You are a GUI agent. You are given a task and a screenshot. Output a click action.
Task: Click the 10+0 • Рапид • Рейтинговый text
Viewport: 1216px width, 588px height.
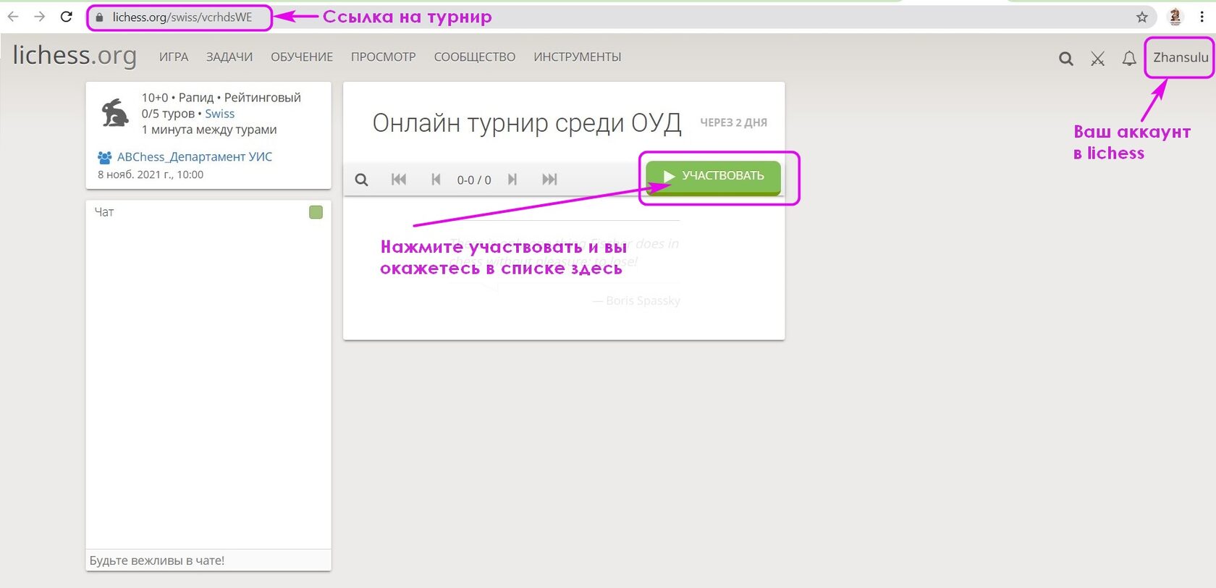(x=221, y=98)
